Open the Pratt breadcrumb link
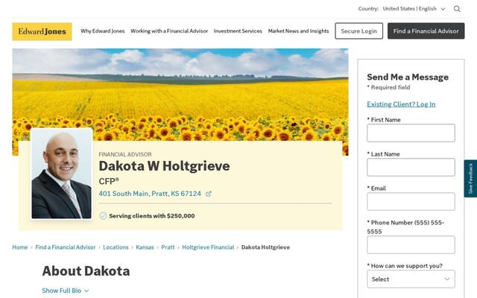 (168, 247)
